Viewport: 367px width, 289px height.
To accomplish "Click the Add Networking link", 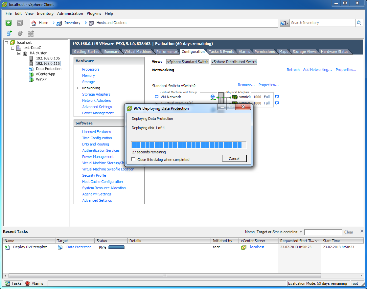I will point(317,70).
